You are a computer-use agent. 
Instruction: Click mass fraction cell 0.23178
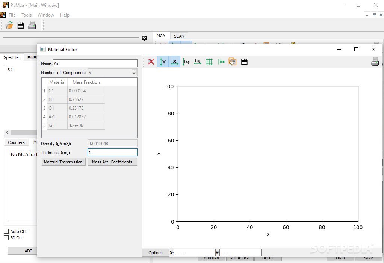[86, 108]
